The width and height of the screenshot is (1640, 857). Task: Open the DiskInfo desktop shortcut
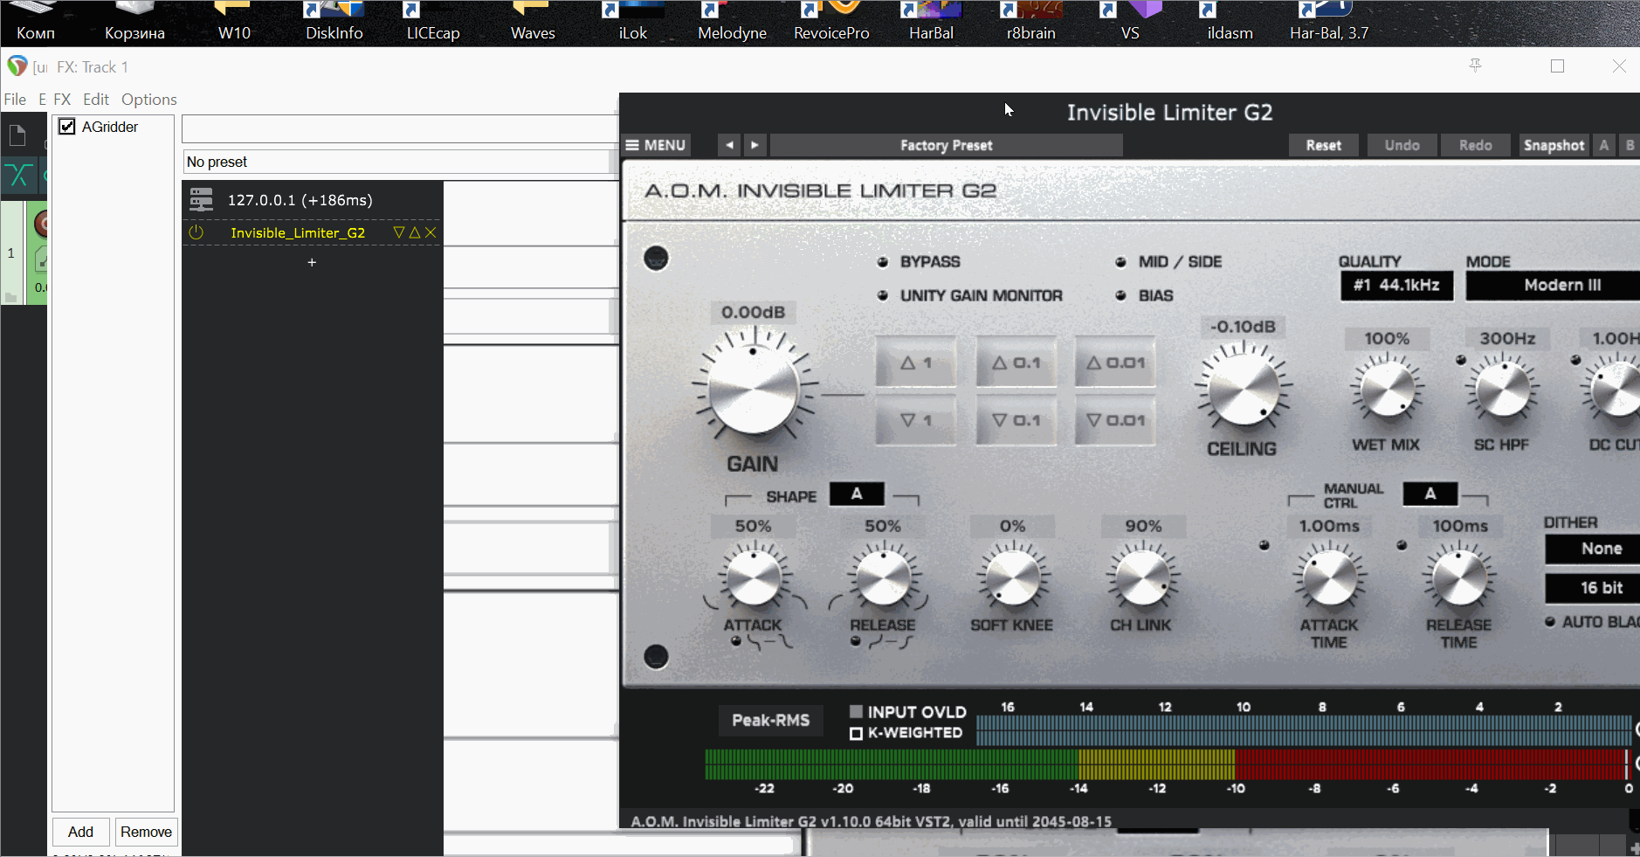pyautogui.click(x=334, y=21)
